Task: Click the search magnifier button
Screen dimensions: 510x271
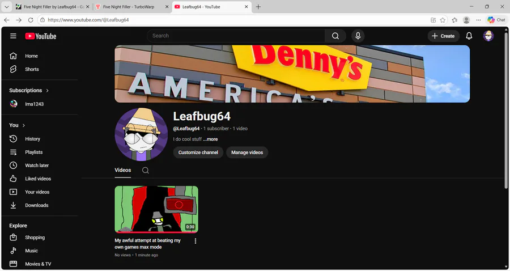Action: [335, 36]
